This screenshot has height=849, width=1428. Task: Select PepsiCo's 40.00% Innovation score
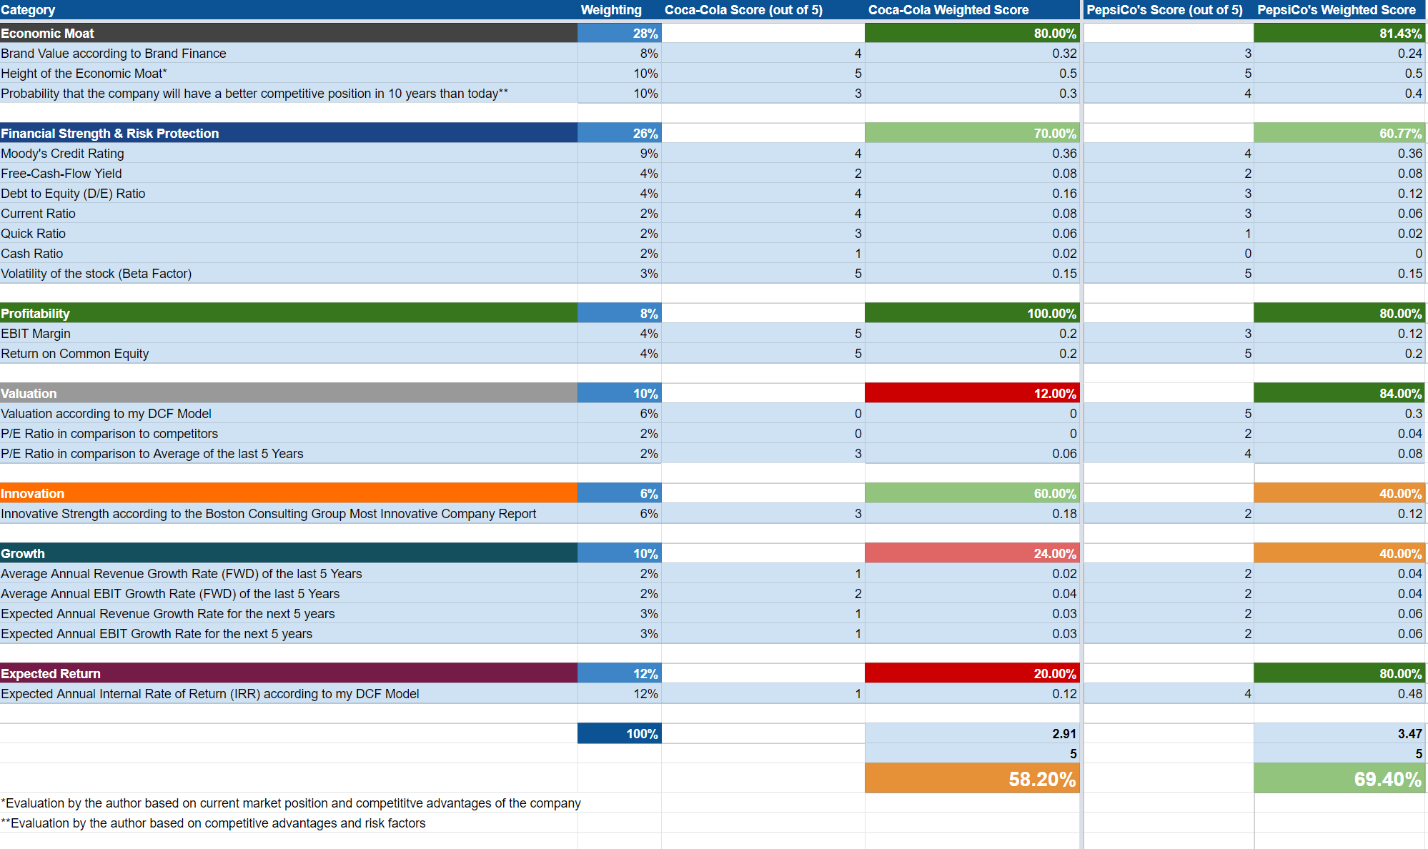point(1340,493)
